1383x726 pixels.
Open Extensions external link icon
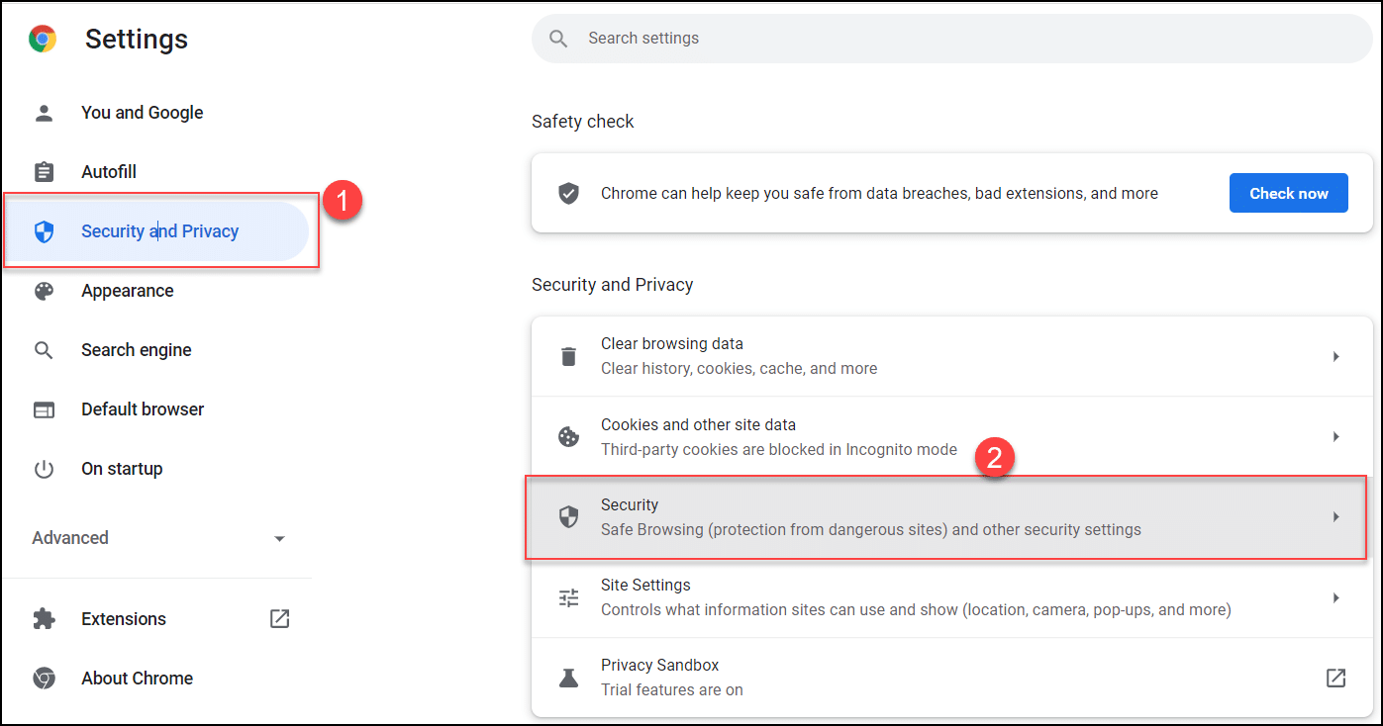coord(279,619)
